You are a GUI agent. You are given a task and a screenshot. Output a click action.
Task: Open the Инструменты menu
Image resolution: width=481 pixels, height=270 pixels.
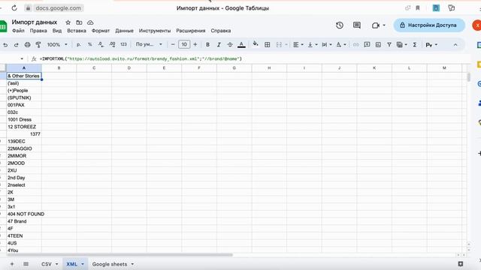155,31
